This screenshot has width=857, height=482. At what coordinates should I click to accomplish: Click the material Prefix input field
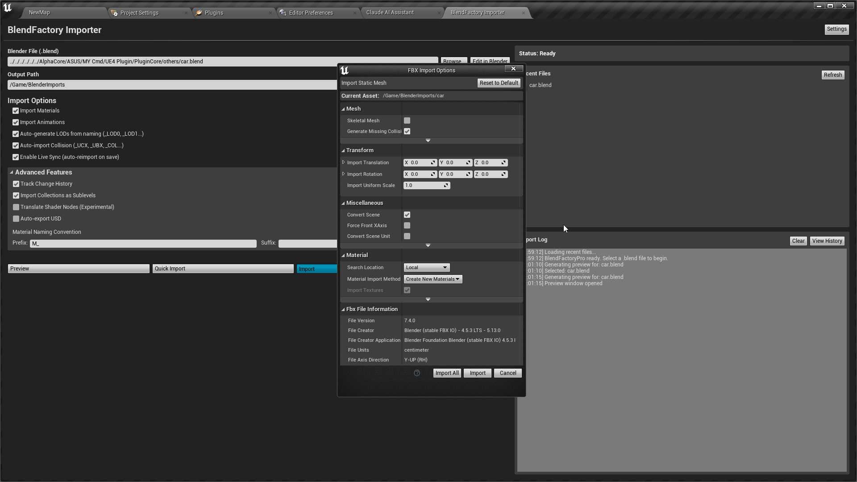point(143,244)
